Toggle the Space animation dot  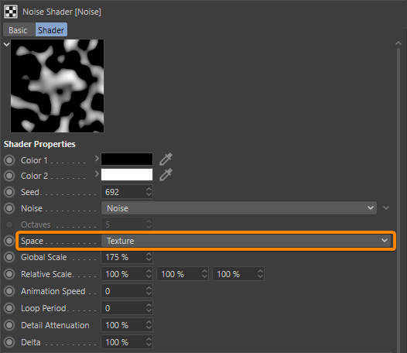click(x=9, y=241)
